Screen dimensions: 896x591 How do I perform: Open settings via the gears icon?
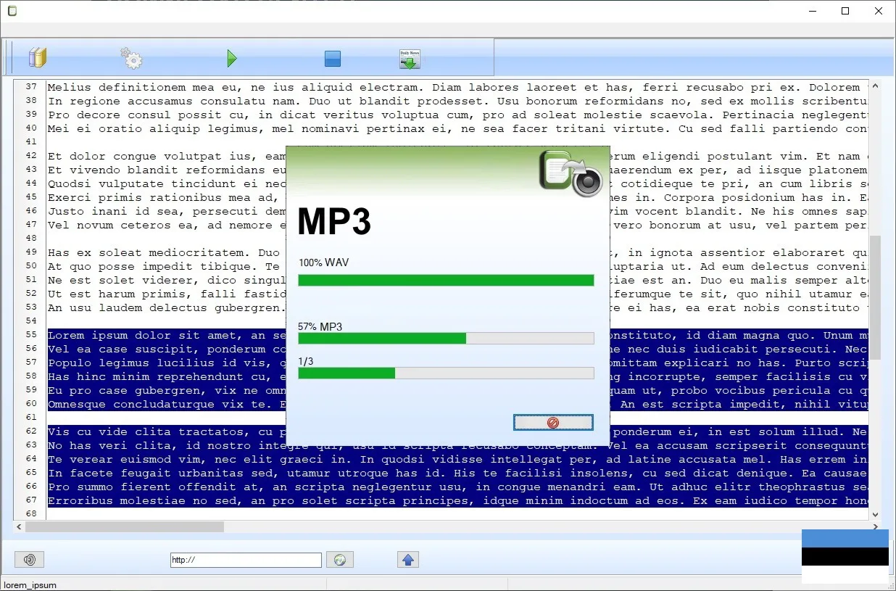click(x=131, y=58)
